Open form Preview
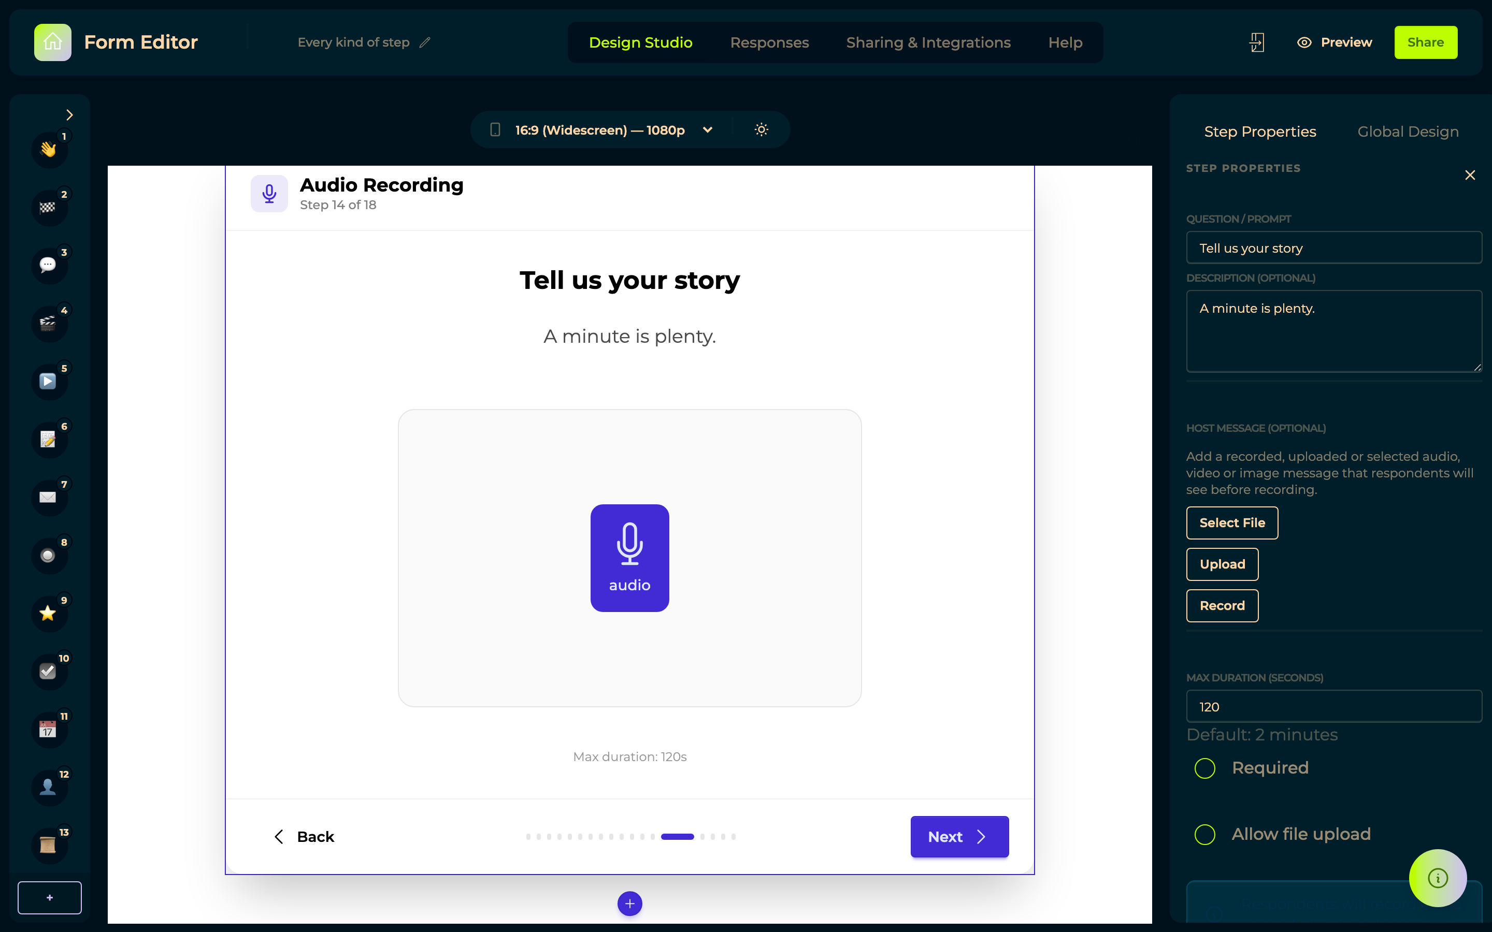This screenshot has width=1492, height=932. click(1335, 42)
